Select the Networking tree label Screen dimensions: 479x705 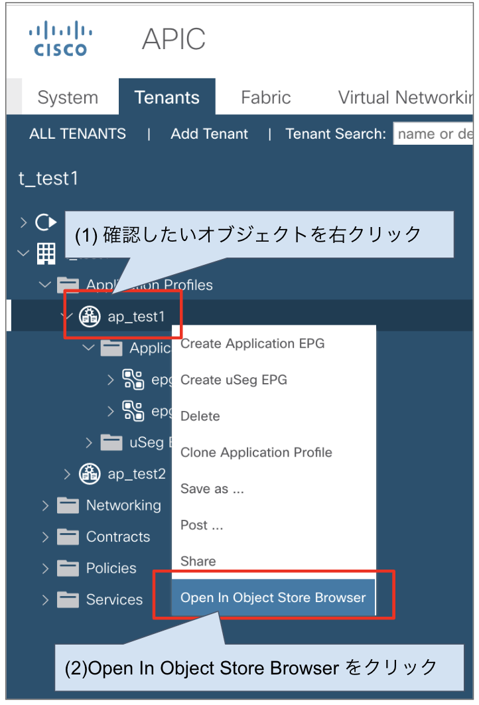tap(123, 505)
